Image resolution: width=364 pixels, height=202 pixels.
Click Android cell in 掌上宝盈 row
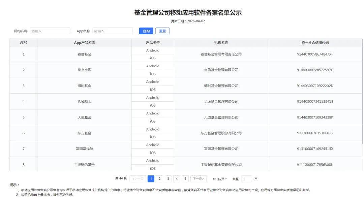tap(153, 66)
